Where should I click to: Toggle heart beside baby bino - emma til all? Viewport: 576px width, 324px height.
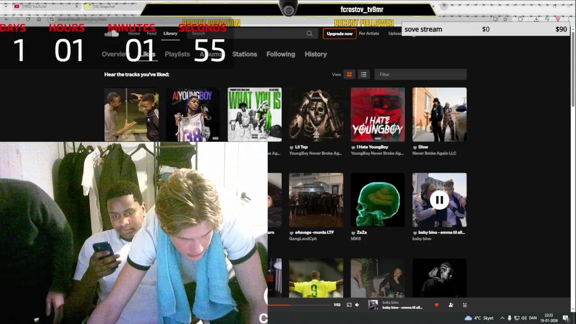pyautogui.click(x=415, y=233)
